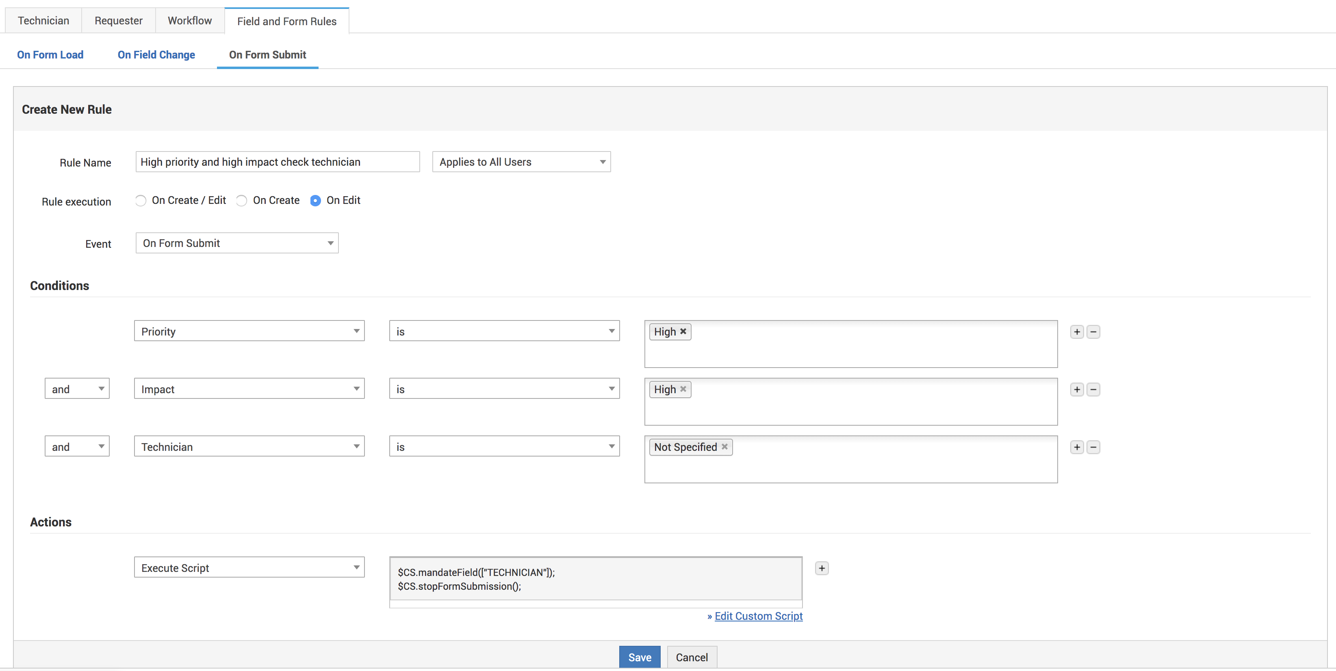1336x671 pixels.
Task: Open the Execute Script action dropdown
Action: point(249,567)
